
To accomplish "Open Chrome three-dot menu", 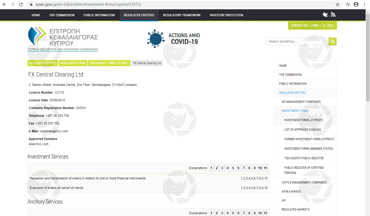I will 364,4.
